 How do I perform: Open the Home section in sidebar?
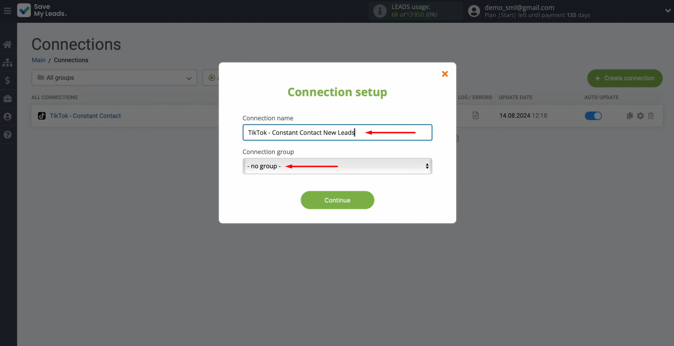(x=7, y=44)
